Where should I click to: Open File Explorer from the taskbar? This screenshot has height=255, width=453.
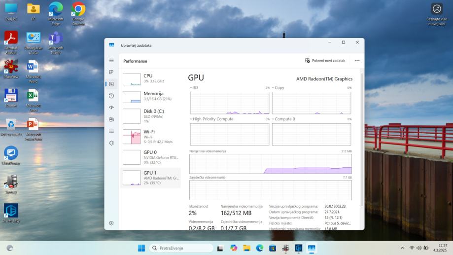(247, 248)
